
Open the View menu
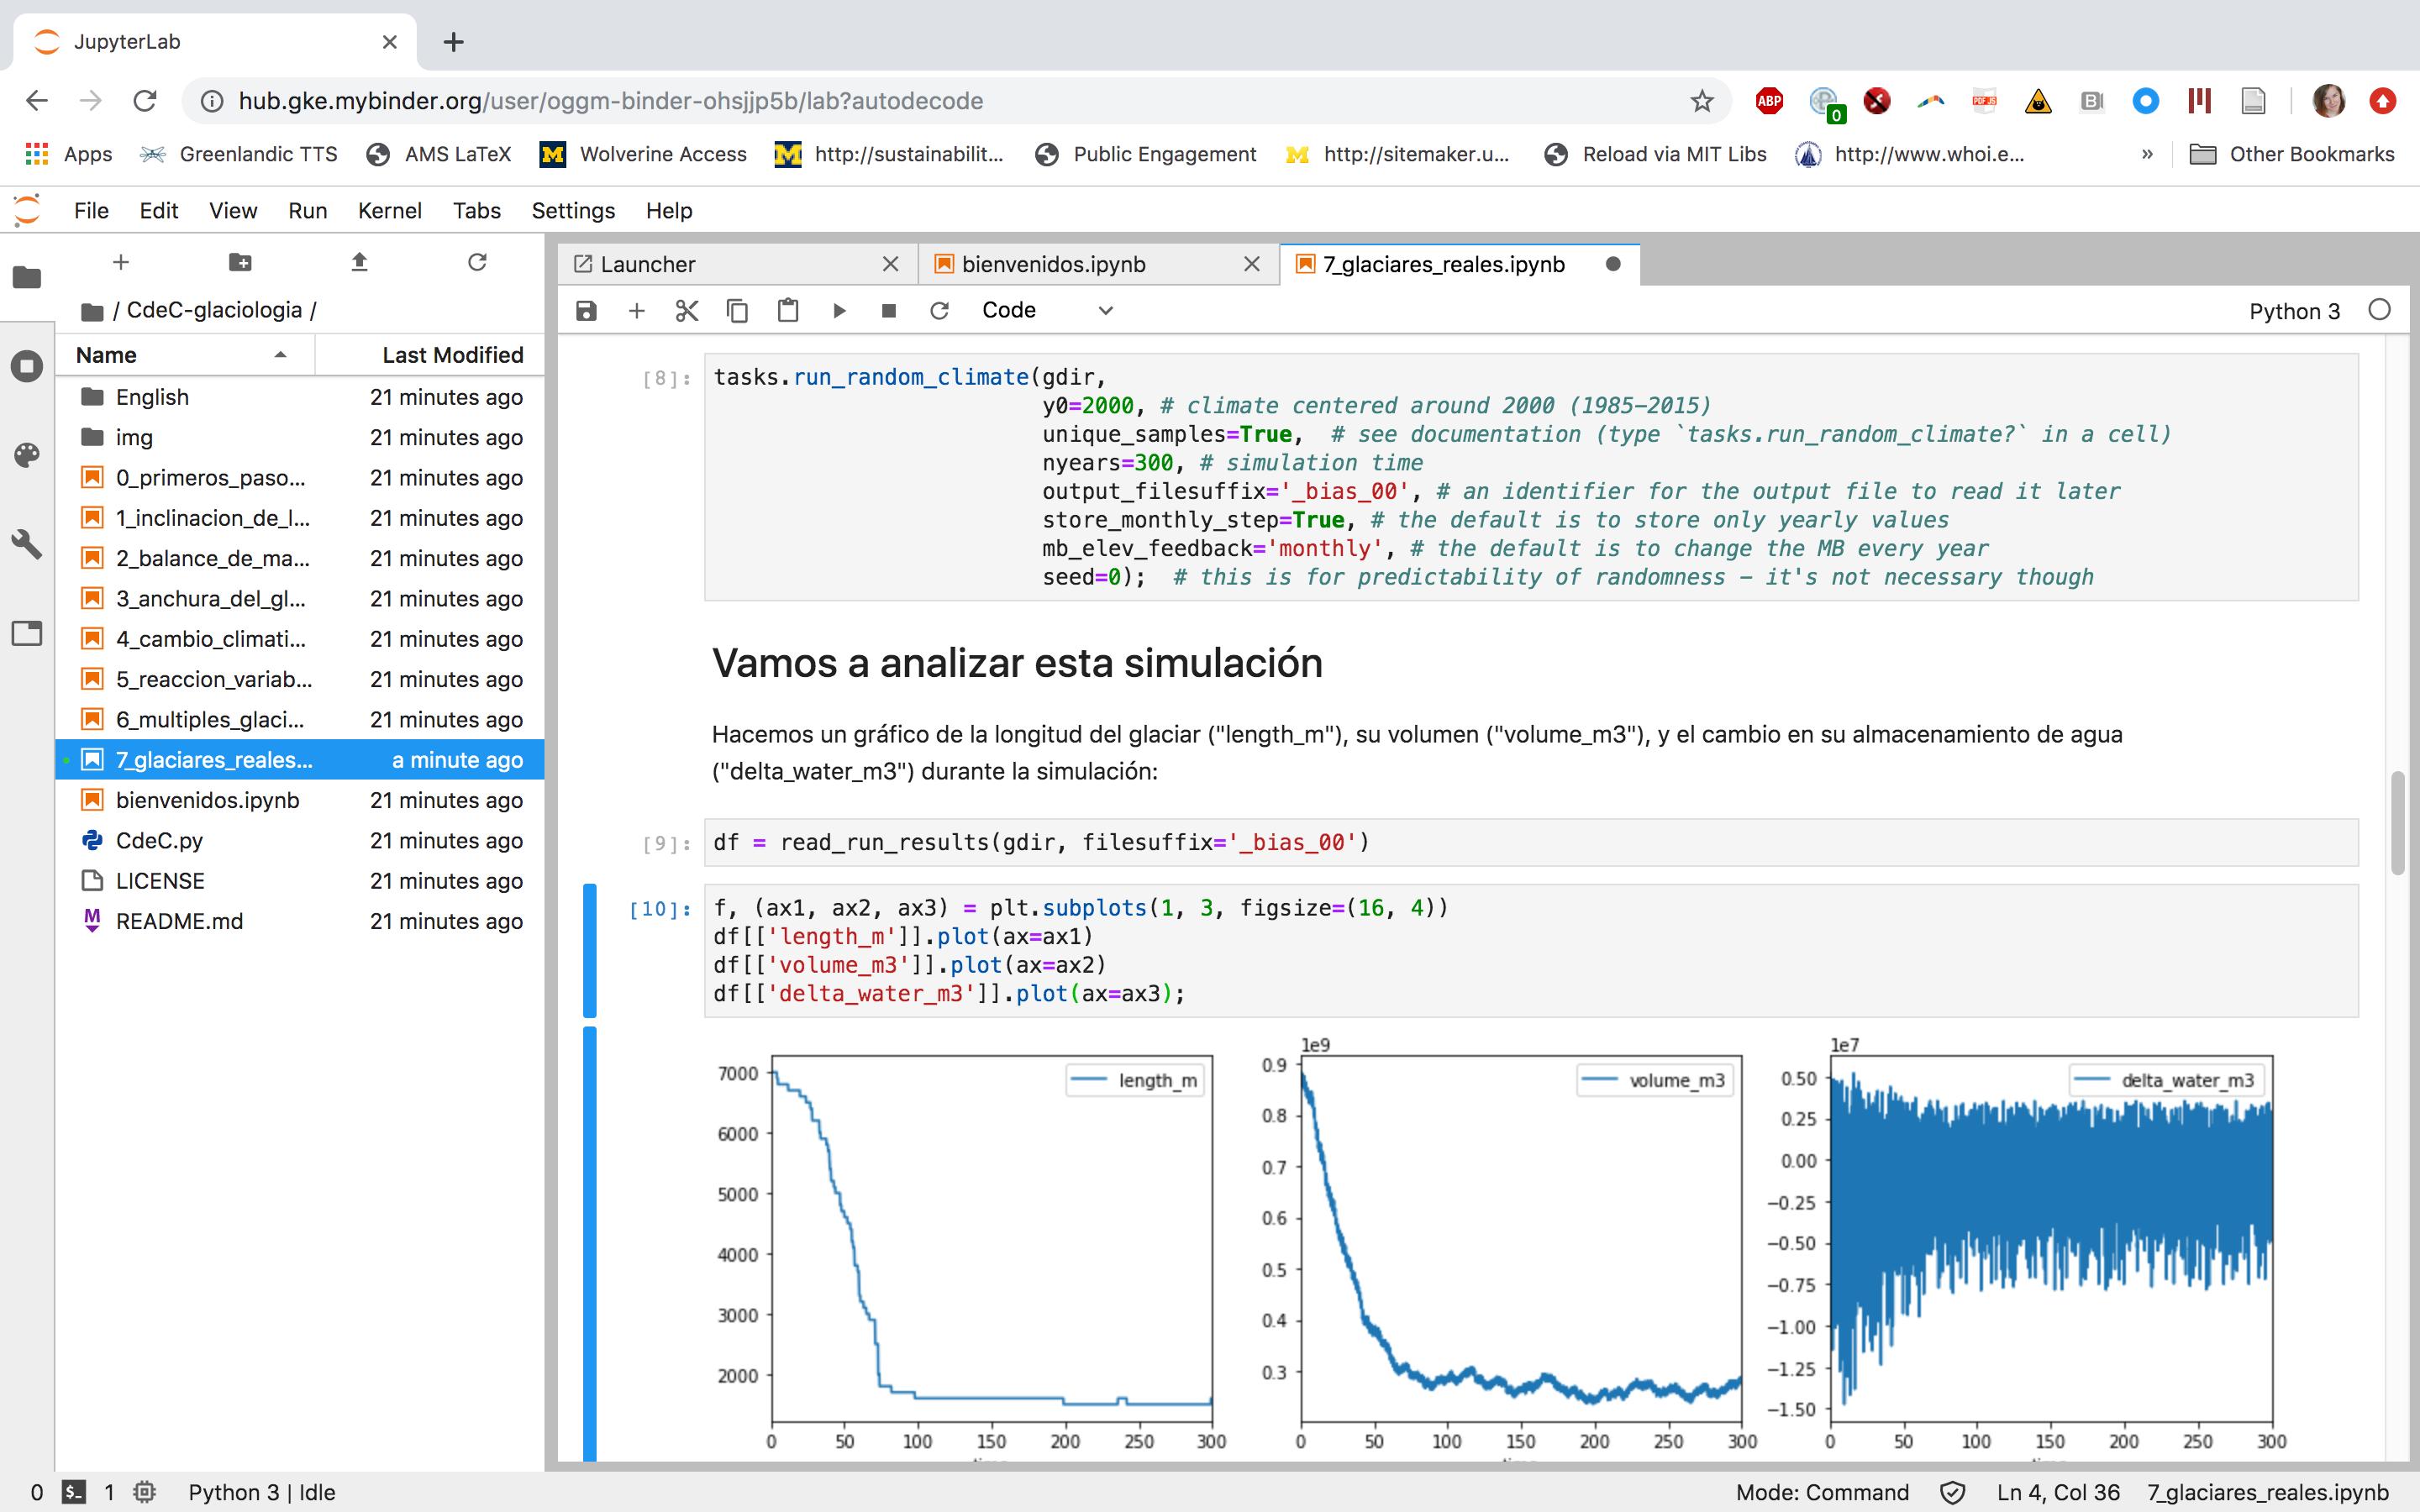point(233,211)
